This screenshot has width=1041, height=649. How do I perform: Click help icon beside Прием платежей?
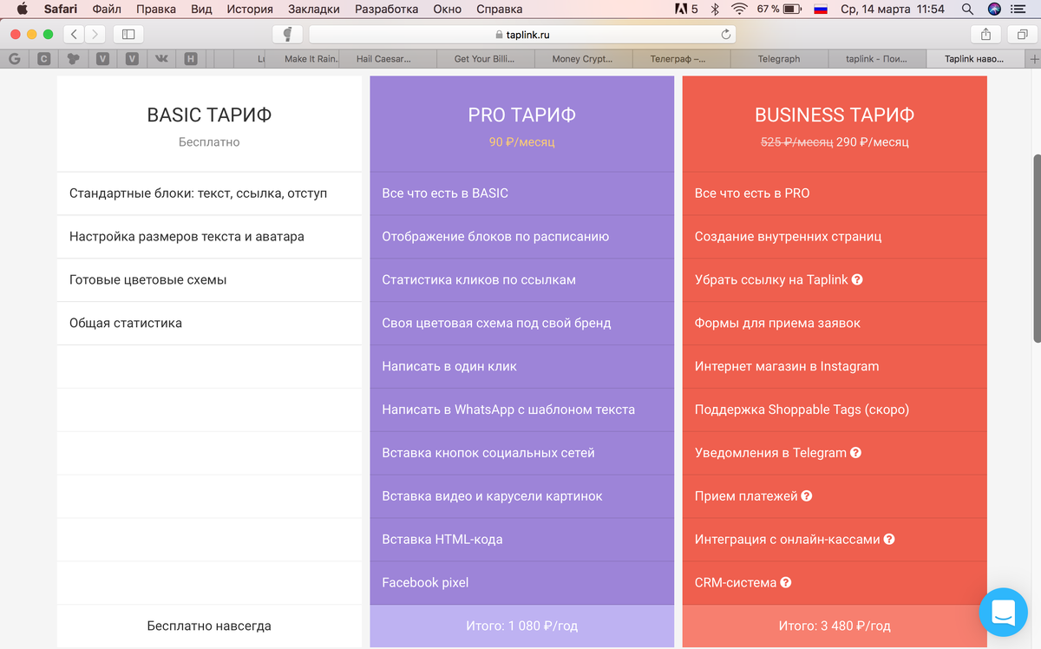[807, 496]
